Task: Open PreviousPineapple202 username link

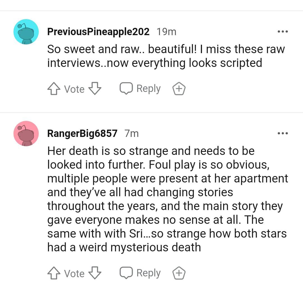Action: [x=98, y=32]
